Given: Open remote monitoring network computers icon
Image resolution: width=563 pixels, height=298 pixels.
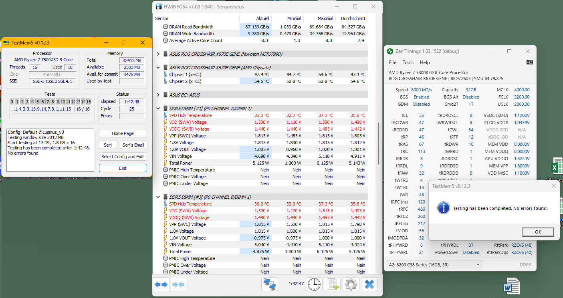Looking at the screenshot, I should pyautogui.click(x=270, y=284).
